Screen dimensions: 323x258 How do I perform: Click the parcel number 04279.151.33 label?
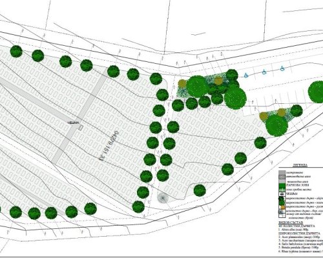point(109,146)
